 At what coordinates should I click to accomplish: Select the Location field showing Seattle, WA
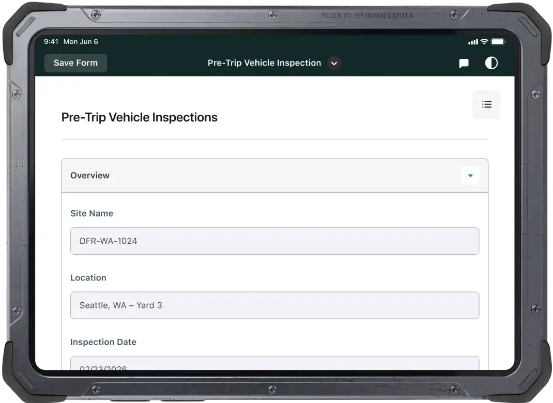[x=274, y=305]
